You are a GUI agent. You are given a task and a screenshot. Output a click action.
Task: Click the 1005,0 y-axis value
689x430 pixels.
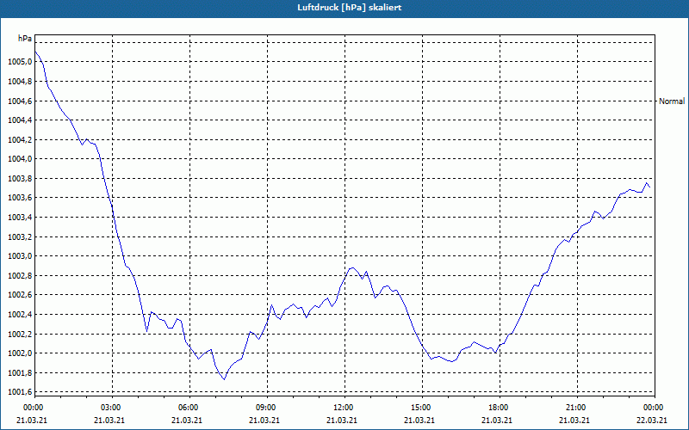pyautogui.click(x=20, y=62)
